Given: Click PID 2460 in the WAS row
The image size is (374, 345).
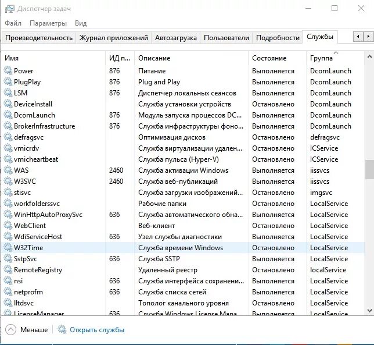Looking at the screenshot, I should coord(116,170).
